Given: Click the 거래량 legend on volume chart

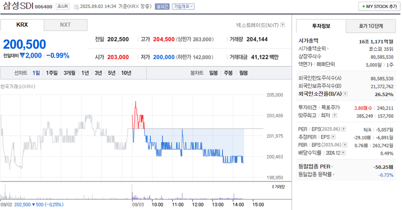Looking at the screenshot, I should [x=278, y=187].
